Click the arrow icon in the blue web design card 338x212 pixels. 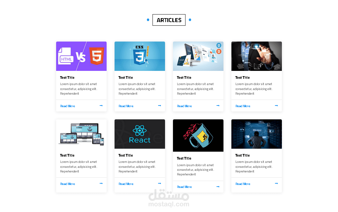[276, 184]
